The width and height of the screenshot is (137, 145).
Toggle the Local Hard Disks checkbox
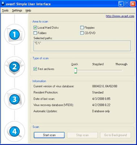[x=35, y=28]
